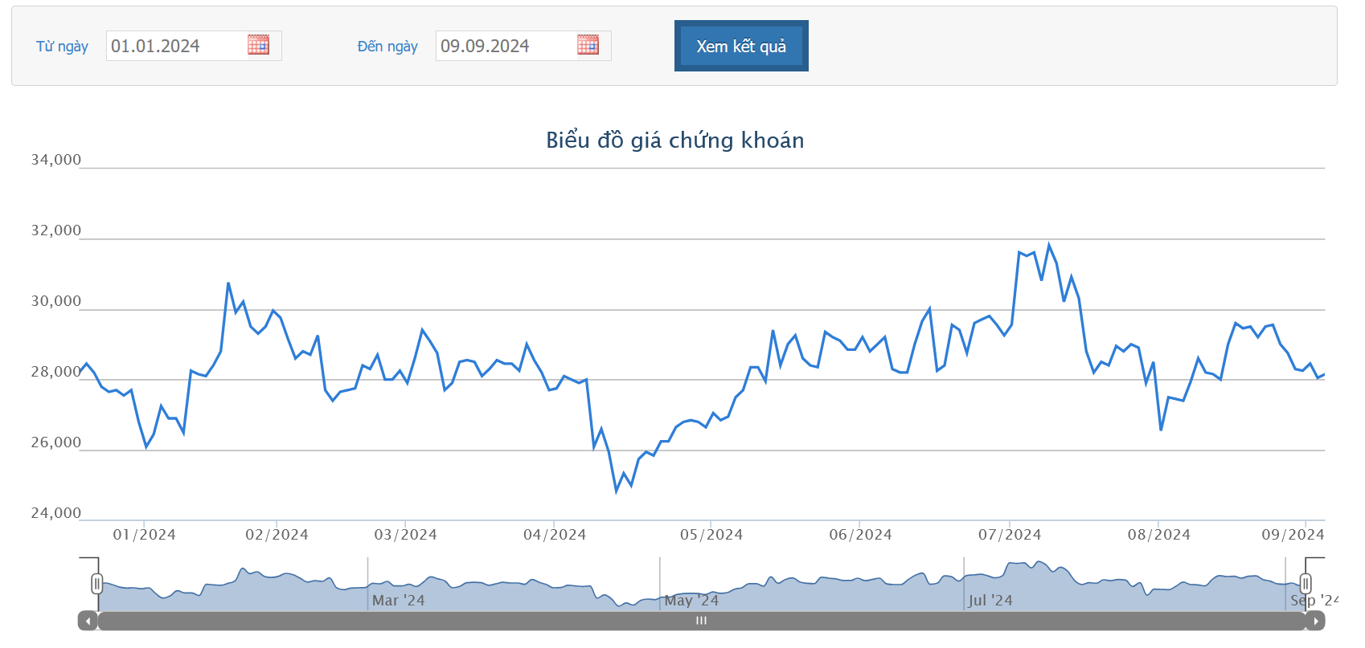Click the Đến ngày label
Screen dimensions: 1365x648
tap(387, 47)
